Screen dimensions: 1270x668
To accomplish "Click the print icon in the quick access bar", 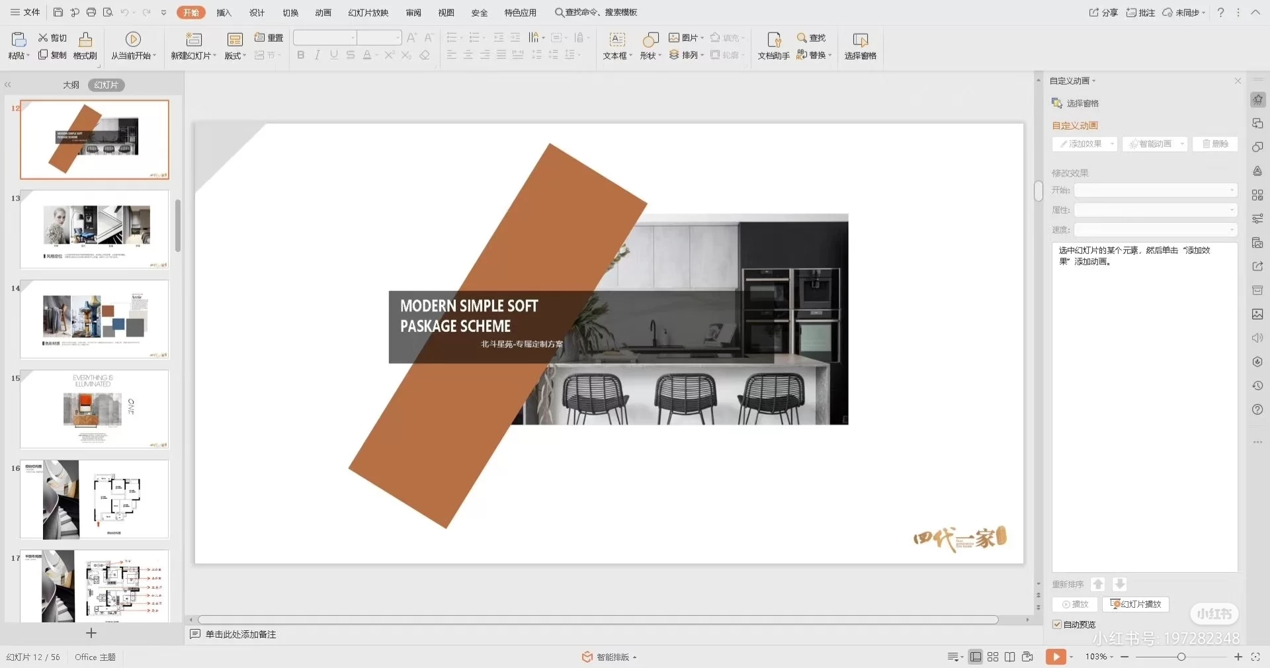I will point(91,13).
